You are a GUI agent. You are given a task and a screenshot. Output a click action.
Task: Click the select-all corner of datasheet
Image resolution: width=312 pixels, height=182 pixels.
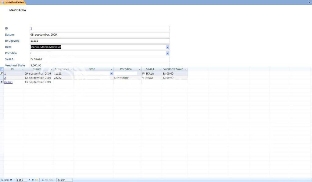[x=2, y=69]
